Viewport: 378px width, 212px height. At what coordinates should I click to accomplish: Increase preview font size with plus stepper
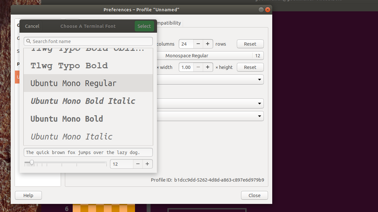147,164
